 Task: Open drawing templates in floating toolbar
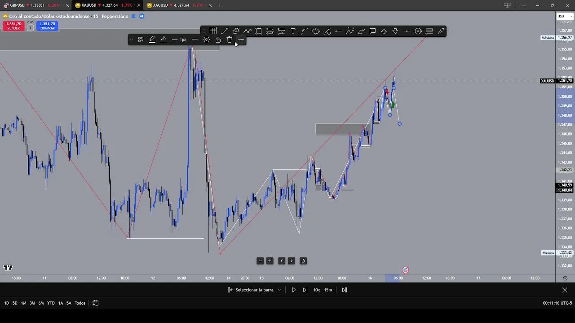click(x=141, y=39)
